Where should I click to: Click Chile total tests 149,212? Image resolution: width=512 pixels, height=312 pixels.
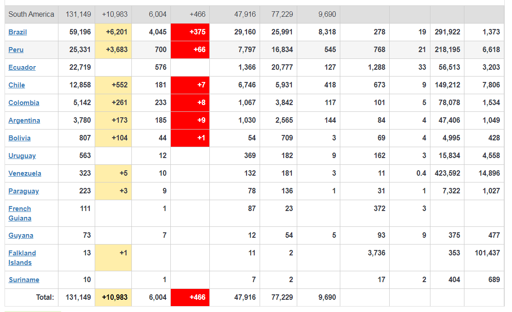pos(447,85)
